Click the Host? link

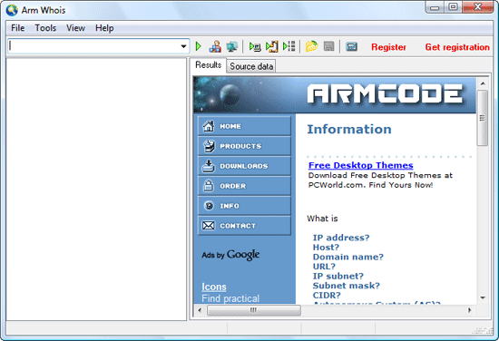coord(326,248)
